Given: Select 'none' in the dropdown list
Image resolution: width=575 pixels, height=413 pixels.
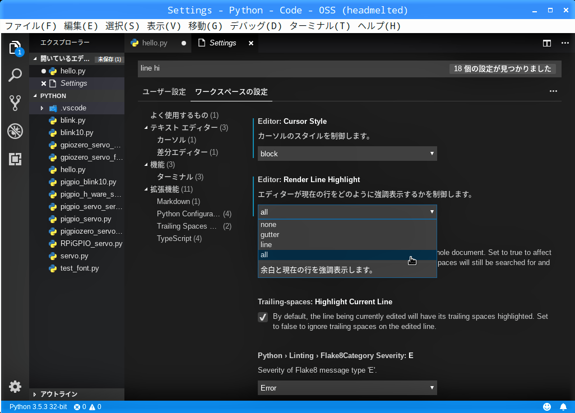Looking at the screenshot, I should [347, 225].
